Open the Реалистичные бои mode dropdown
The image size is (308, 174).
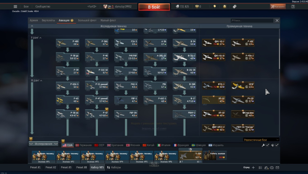click(261, 140)
